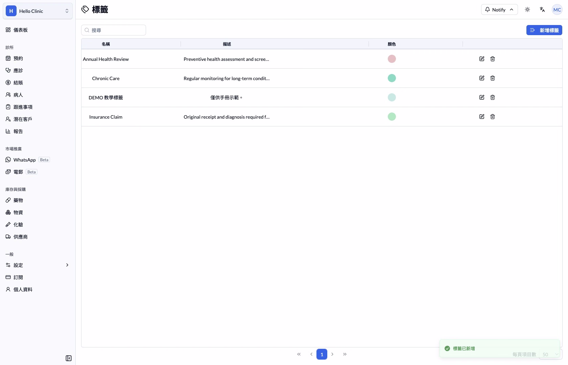Click the 新增標籤 add tag button
This screenshot has width=568, height=365.
pyautogui.click(x=544, y=30)
